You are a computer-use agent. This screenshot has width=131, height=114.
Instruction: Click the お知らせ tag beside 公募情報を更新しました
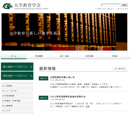click(x=43, y=78)
